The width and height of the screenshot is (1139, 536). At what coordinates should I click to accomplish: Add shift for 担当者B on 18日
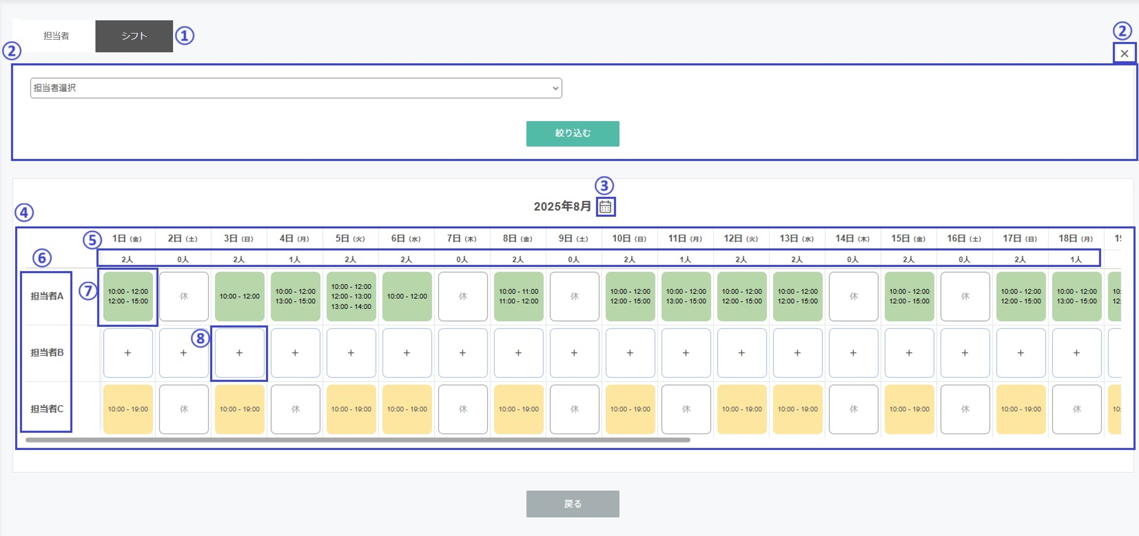tap(1077, 353)
